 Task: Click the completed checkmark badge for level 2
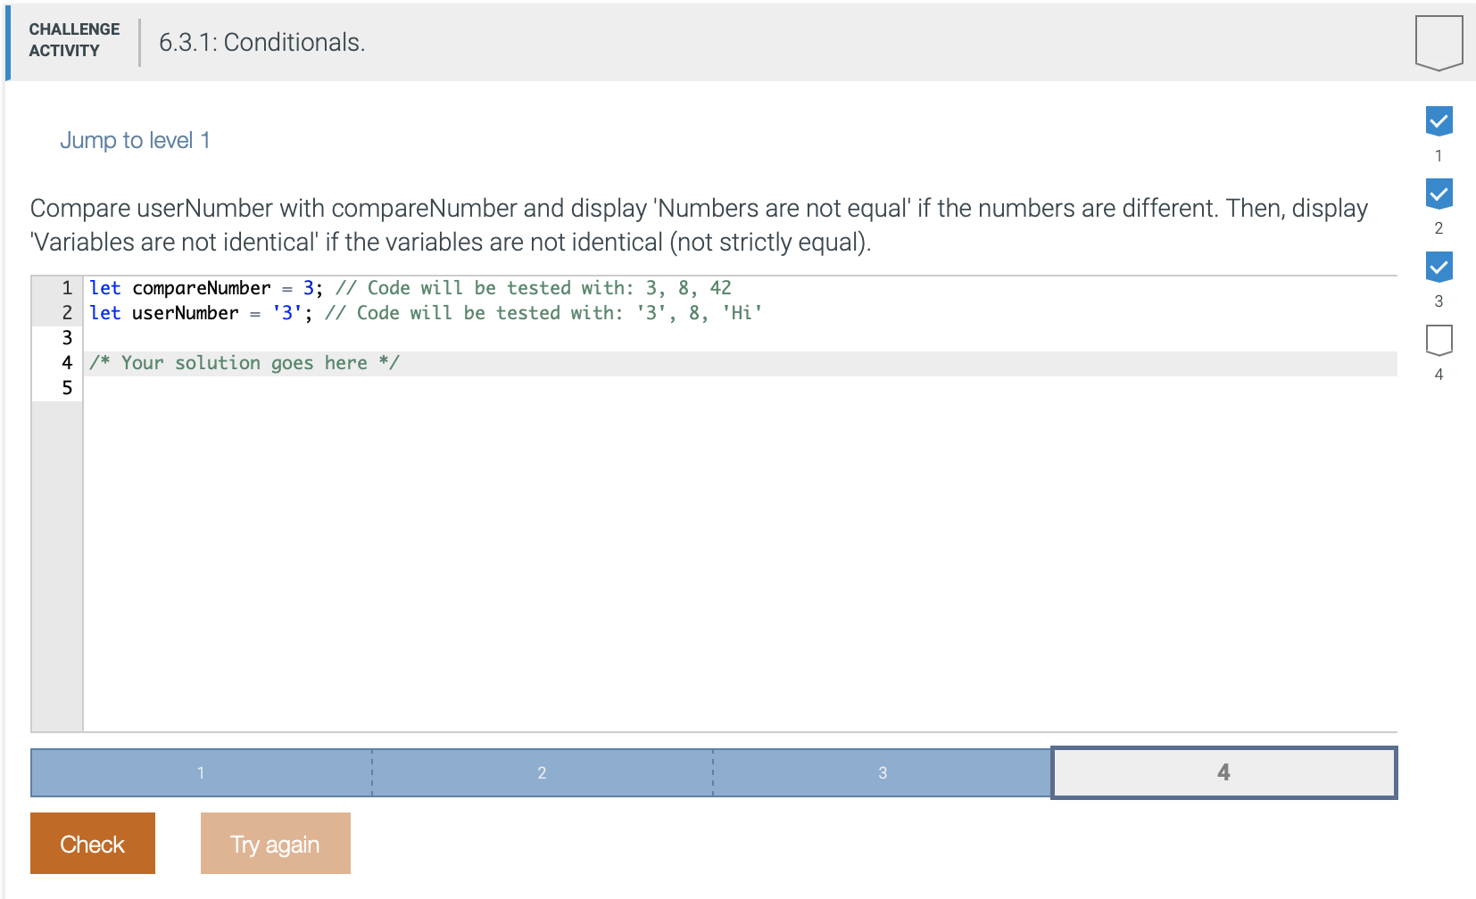pyautogui.click(x=1439, y=194)
